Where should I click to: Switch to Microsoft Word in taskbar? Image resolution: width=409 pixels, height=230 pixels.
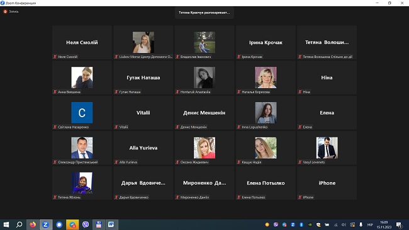tap(111, 224)
